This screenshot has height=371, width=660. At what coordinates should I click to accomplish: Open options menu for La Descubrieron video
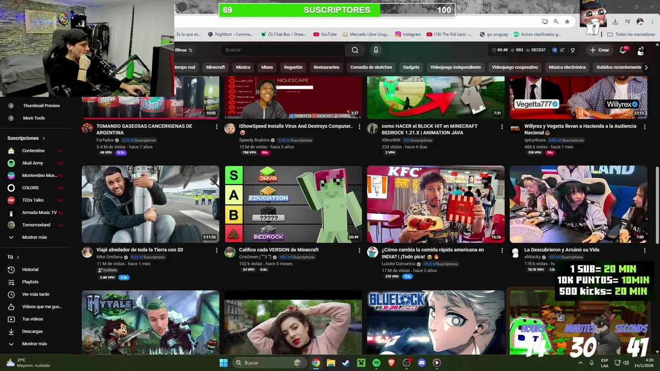pyautogui.click(x=645, y=250)
